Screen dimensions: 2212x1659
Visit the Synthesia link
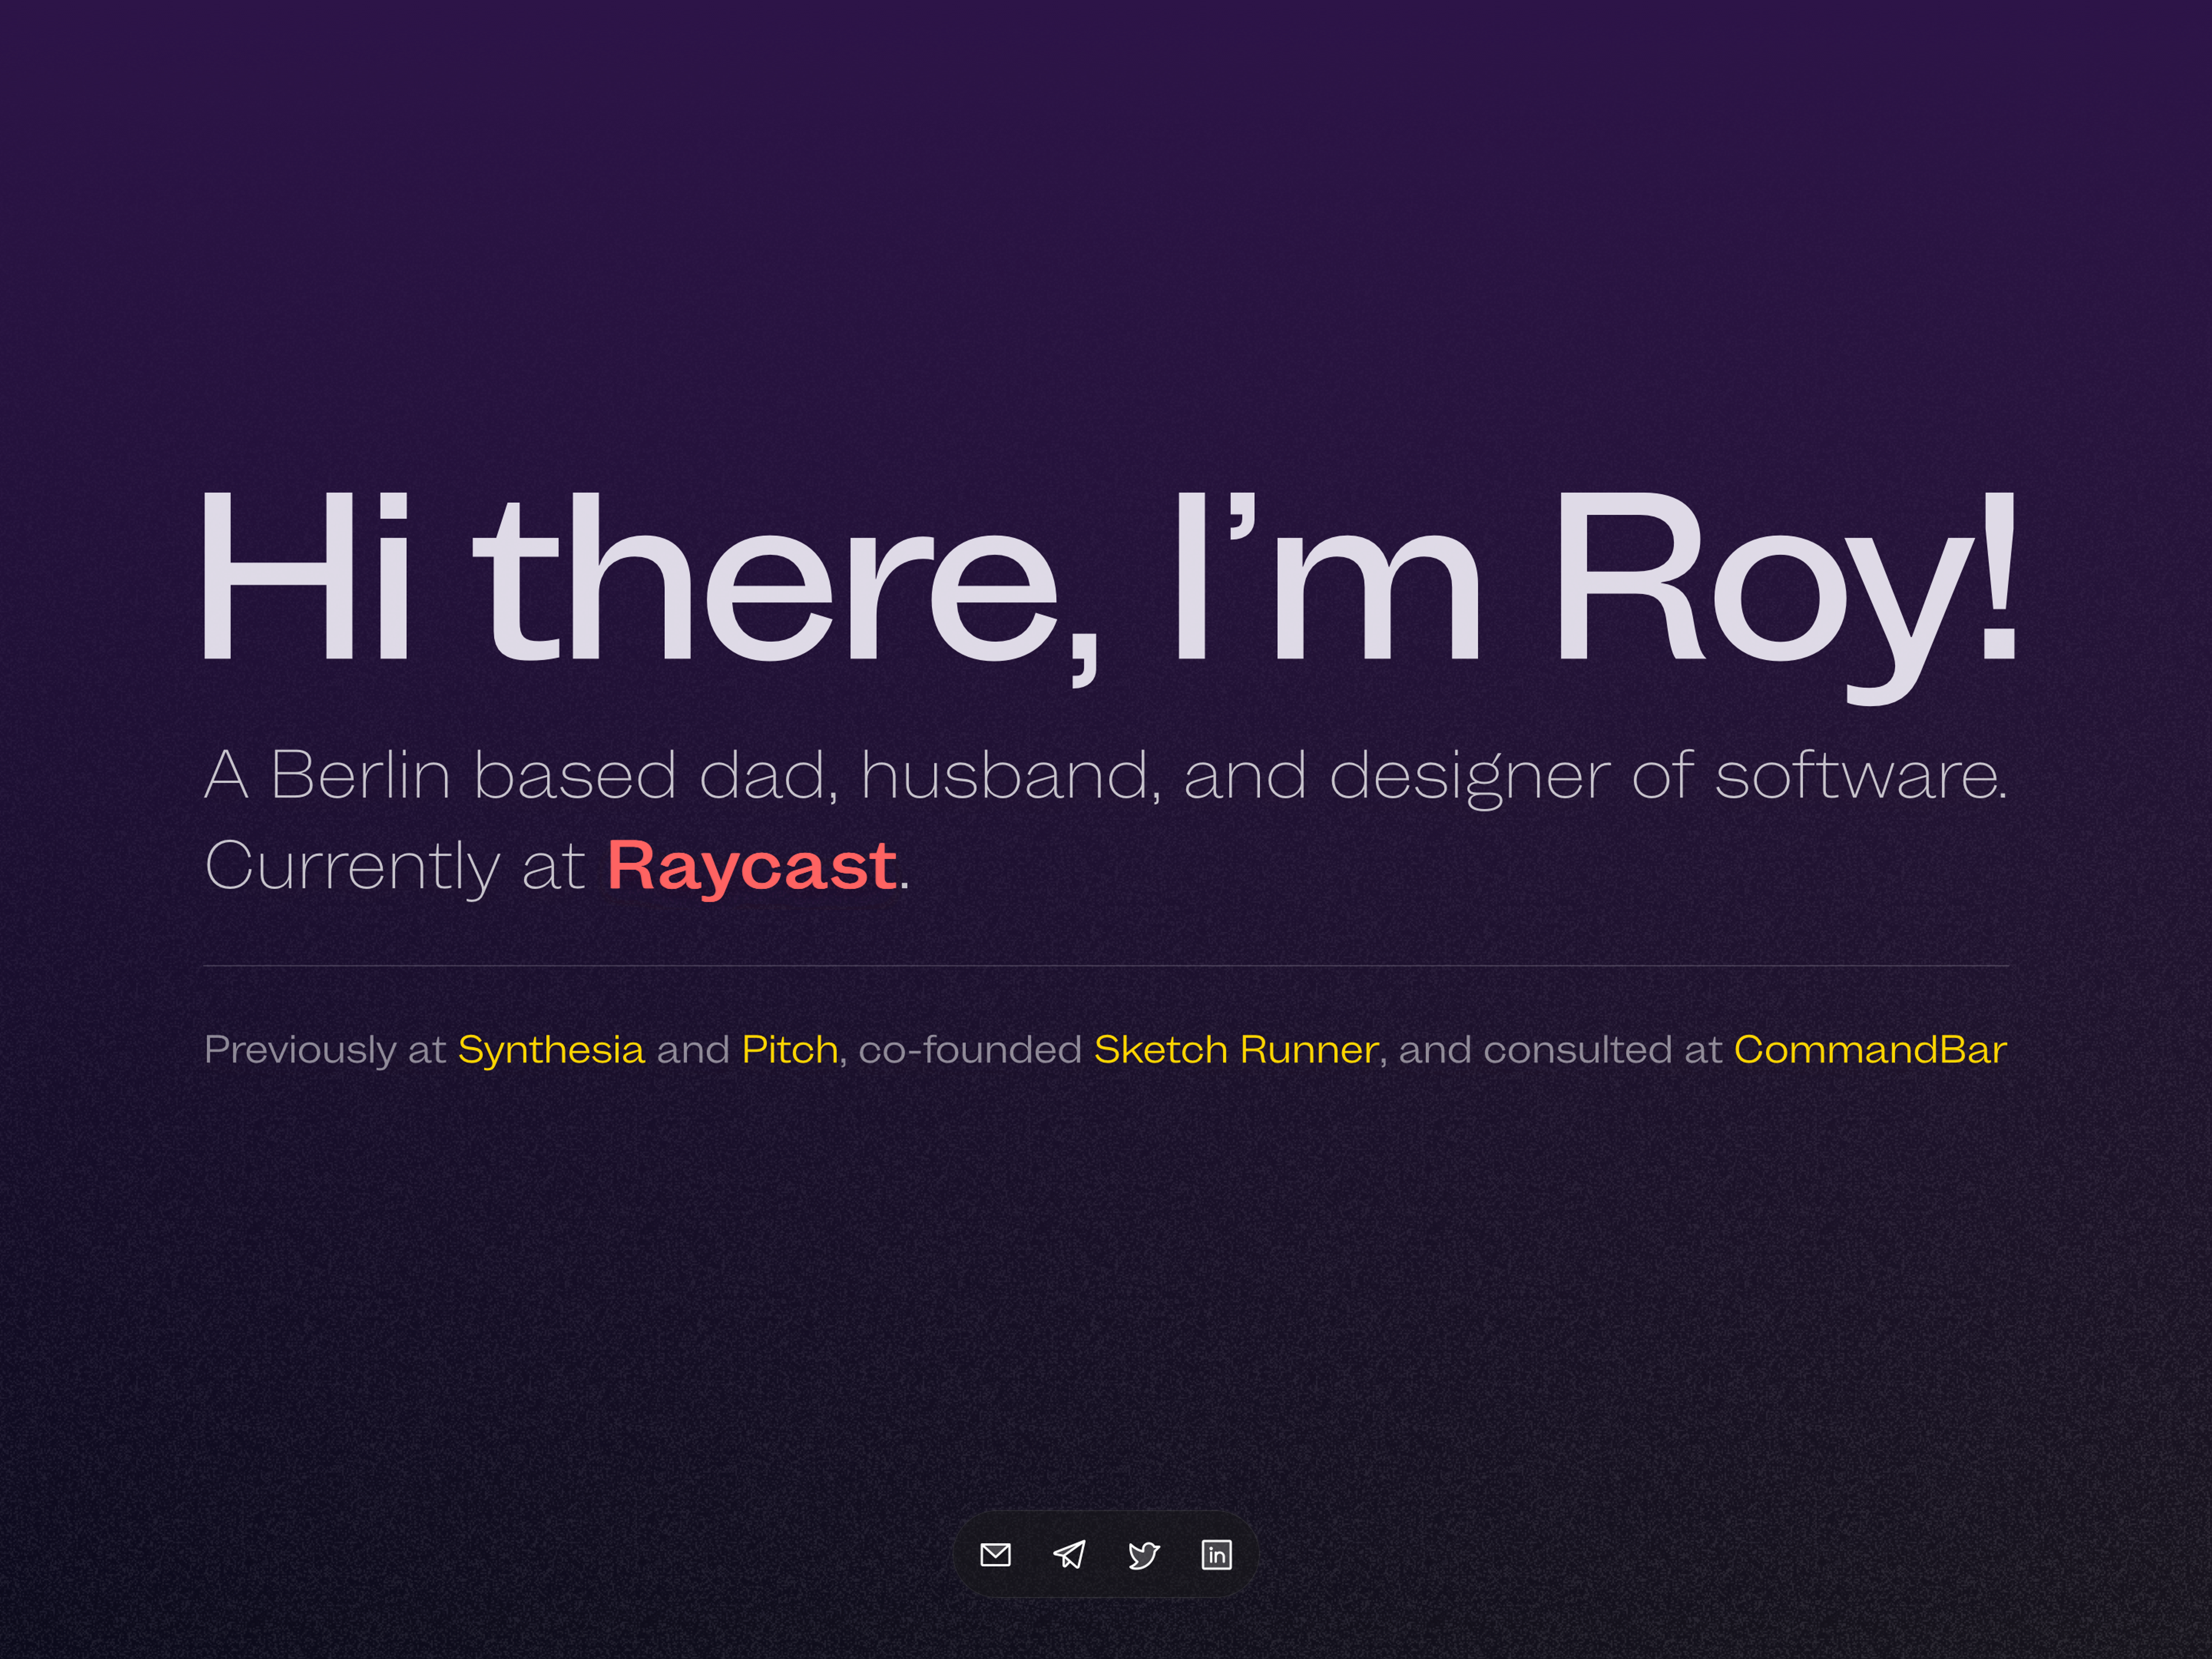tap(551, 1050)
